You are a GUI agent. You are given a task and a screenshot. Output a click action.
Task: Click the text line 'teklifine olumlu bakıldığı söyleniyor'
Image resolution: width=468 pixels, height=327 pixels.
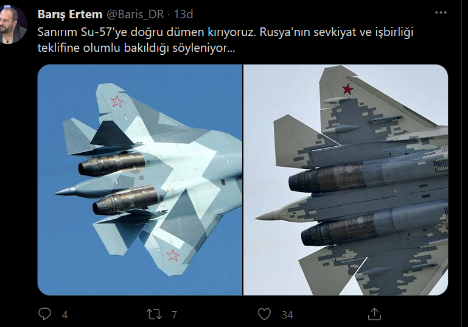pyautogui.click(x=136, y=47)
